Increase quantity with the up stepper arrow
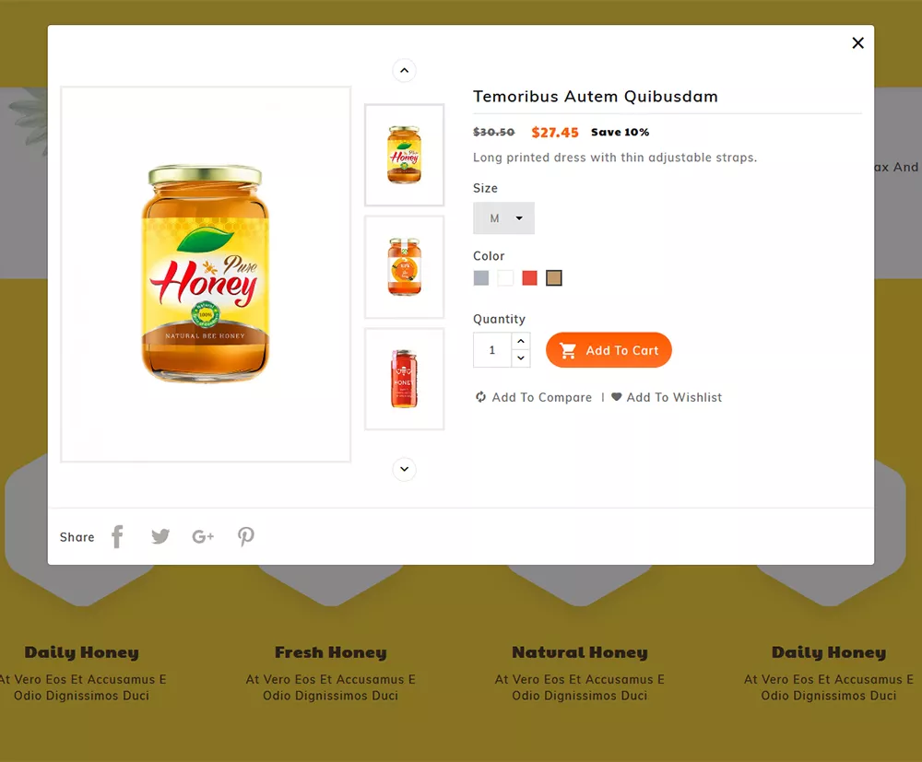 pos(520,341)
